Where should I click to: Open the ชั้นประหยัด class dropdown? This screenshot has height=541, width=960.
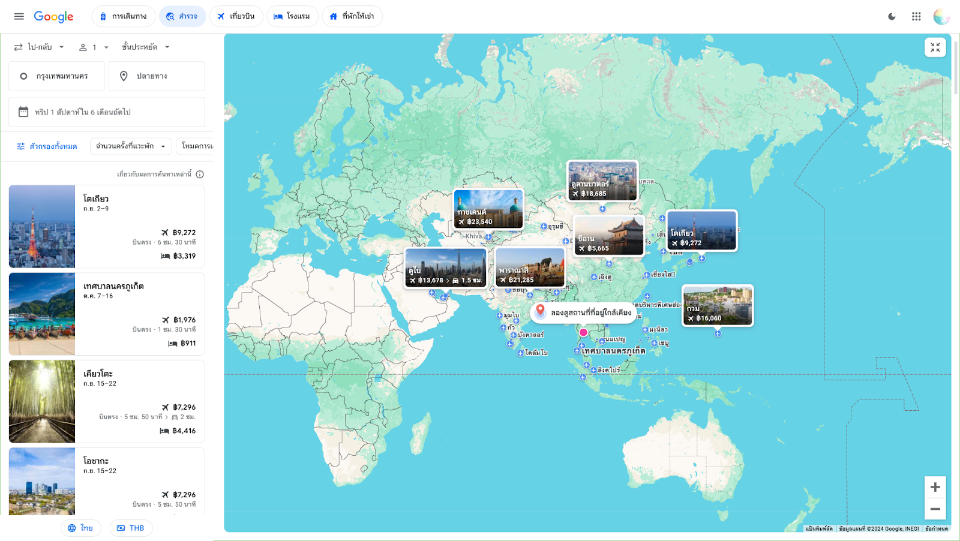(x=146, y=47)
